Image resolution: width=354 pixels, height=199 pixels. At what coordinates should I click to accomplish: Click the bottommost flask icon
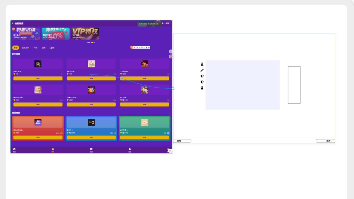click(x=202, y=88)
